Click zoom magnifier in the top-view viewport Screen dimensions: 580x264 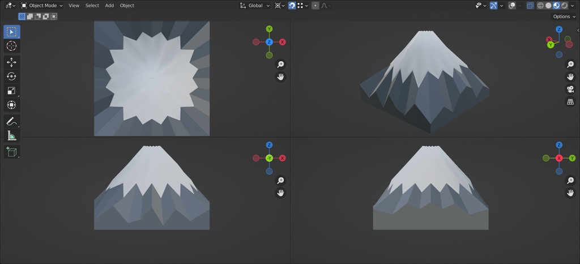pyautogui.click(x=281, y=65)
